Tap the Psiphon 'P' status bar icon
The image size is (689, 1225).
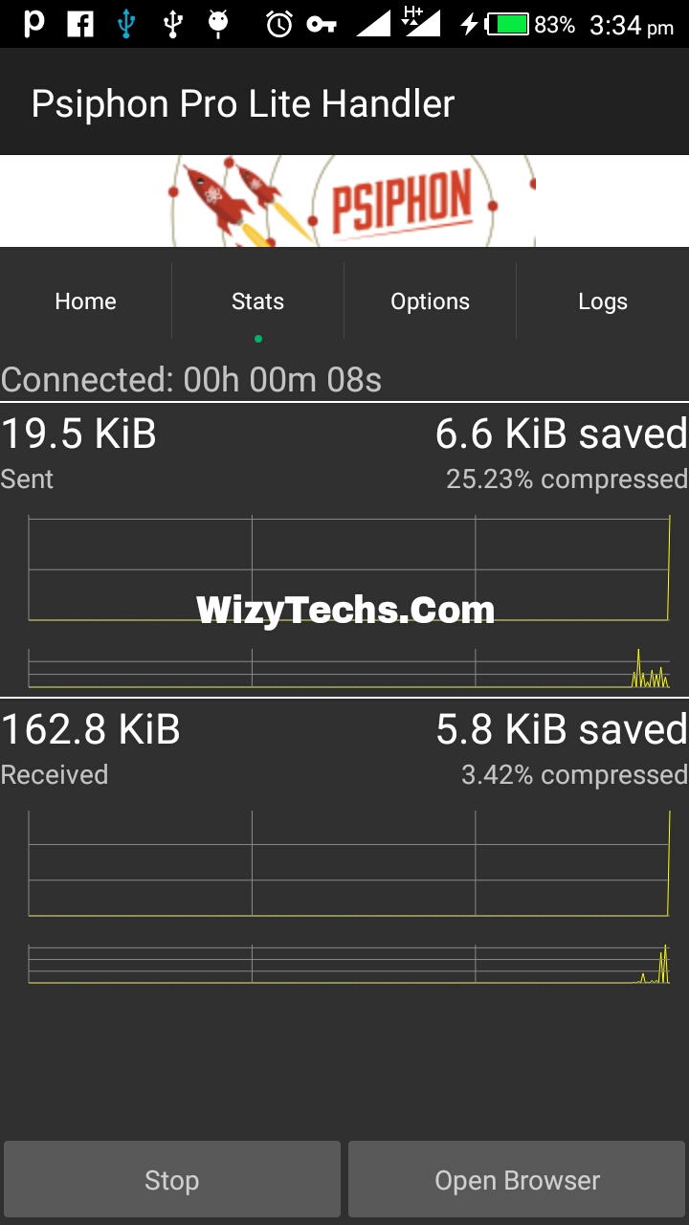tap(34, 24)
